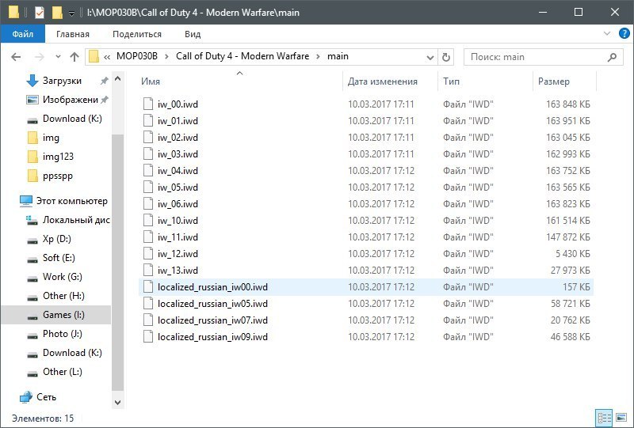634x428 pixels.
Task: Switch to details view layout icon
Action: [x=604, y=418]
